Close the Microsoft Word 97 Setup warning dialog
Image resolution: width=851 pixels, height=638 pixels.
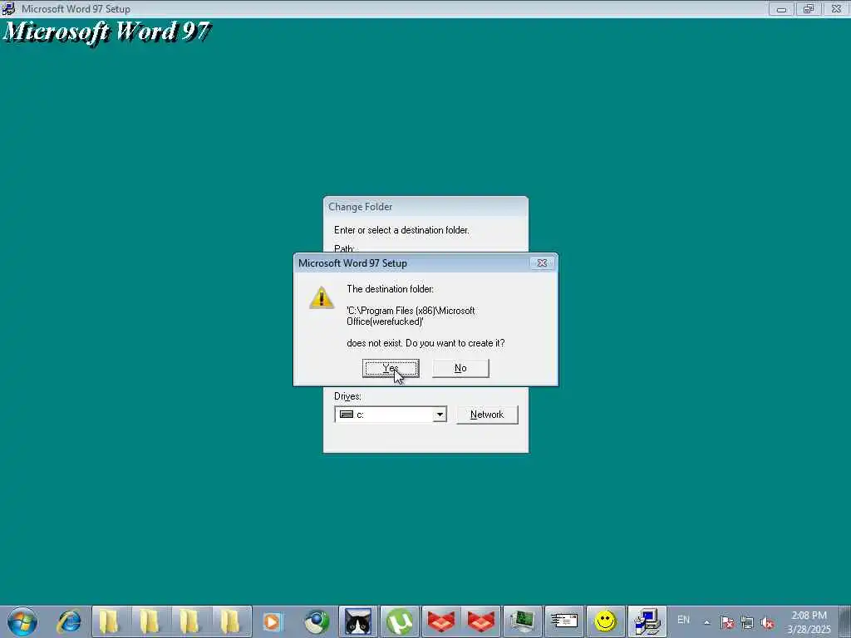pos(542,263)
